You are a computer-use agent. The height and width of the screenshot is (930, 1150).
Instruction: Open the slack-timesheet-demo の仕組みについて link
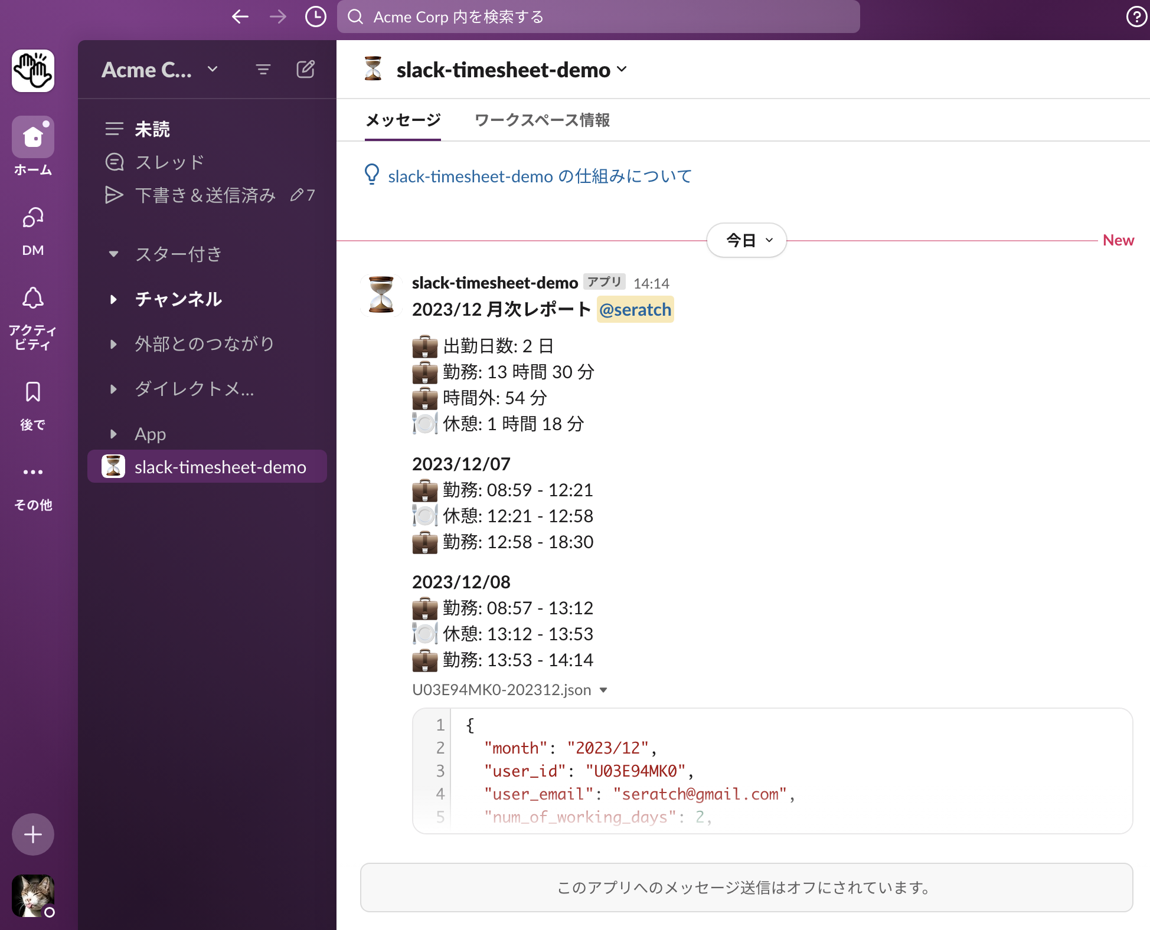(539, 175)
